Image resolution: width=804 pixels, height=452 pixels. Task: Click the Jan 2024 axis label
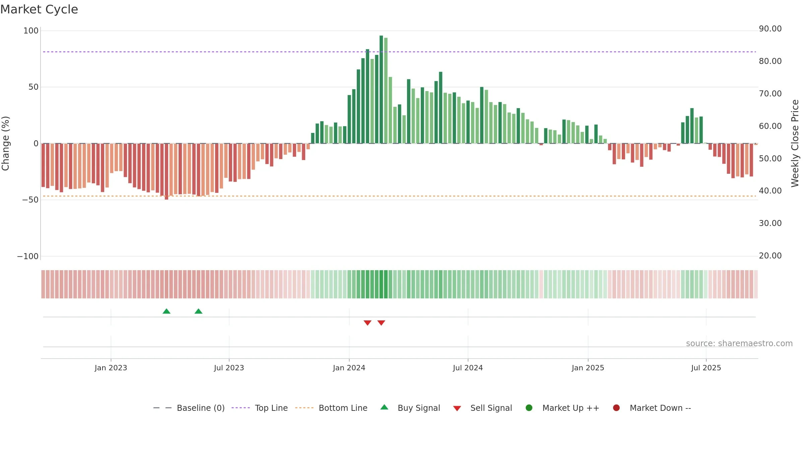[349, 368]
